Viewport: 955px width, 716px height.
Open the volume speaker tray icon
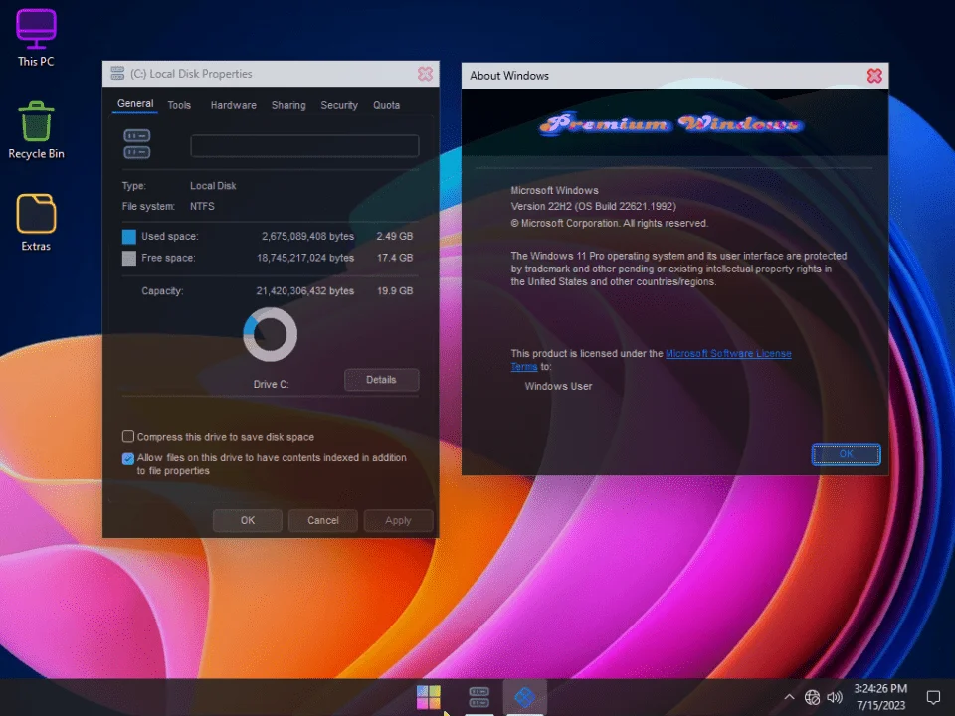tap(835, 697)
